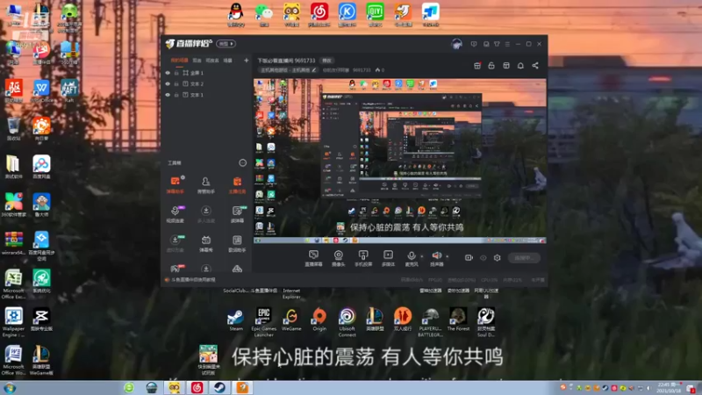Open the gift box icon in the top-right toolbar
Image resolution: width=702 pixels, height=395 pixels.
[x=477, y=66]
